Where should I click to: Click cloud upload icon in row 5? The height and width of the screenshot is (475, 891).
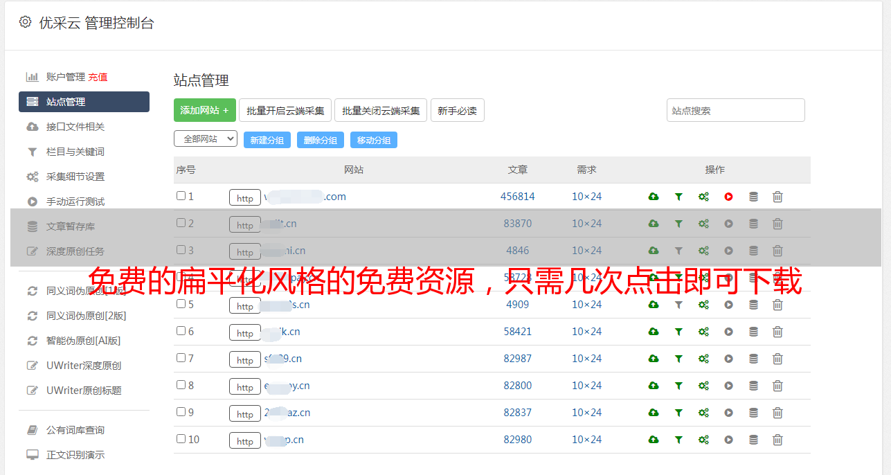click(654, 305)
